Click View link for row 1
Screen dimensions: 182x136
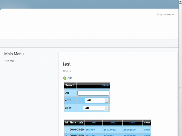(x=147, y=130)
